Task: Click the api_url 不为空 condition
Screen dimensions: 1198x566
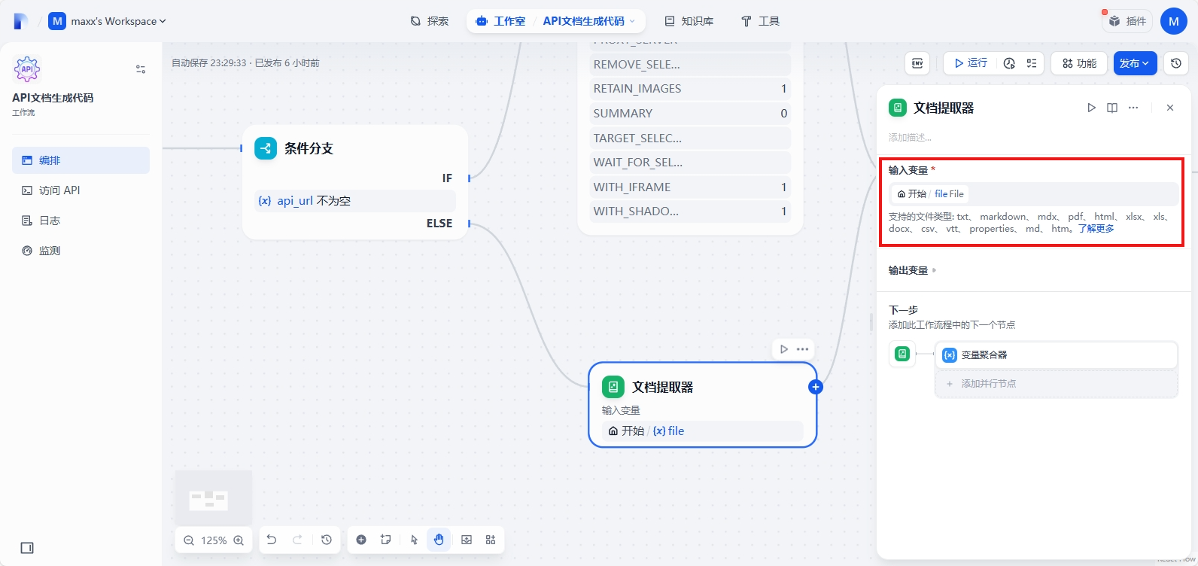Action: (x=355, y=201)
